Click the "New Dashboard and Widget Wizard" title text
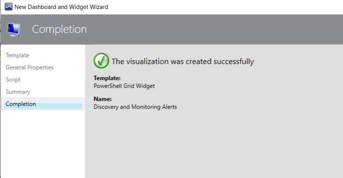 click(61, 7)
